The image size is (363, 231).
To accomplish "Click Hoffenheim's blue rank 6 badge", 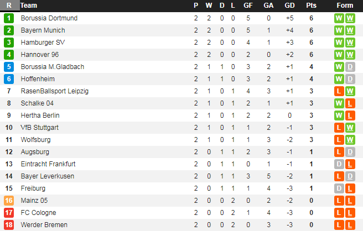I will click(9, 79).
